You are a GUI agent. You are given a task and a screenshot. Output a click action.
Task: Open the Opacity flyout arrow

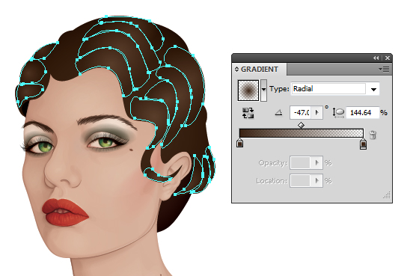(317, 163)
